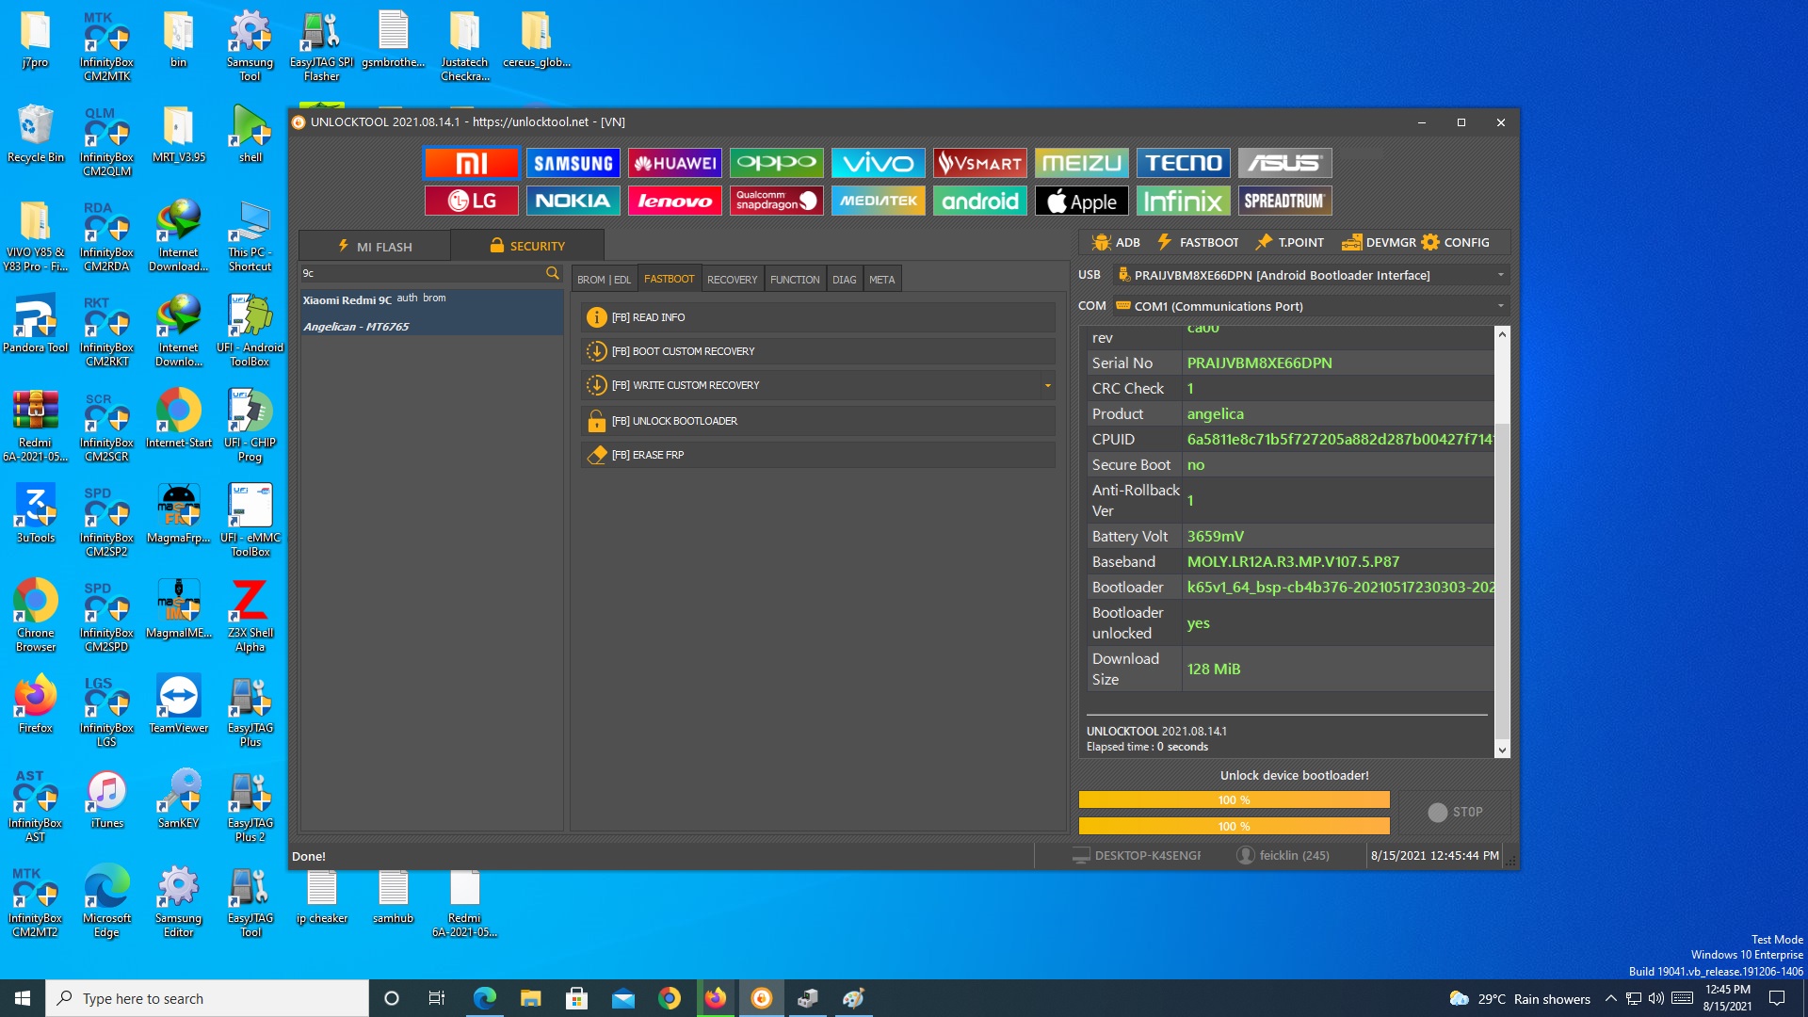Open the RECOVERY tab
This screenshot has width=1808, height=1017.
[x=732, y=280]
